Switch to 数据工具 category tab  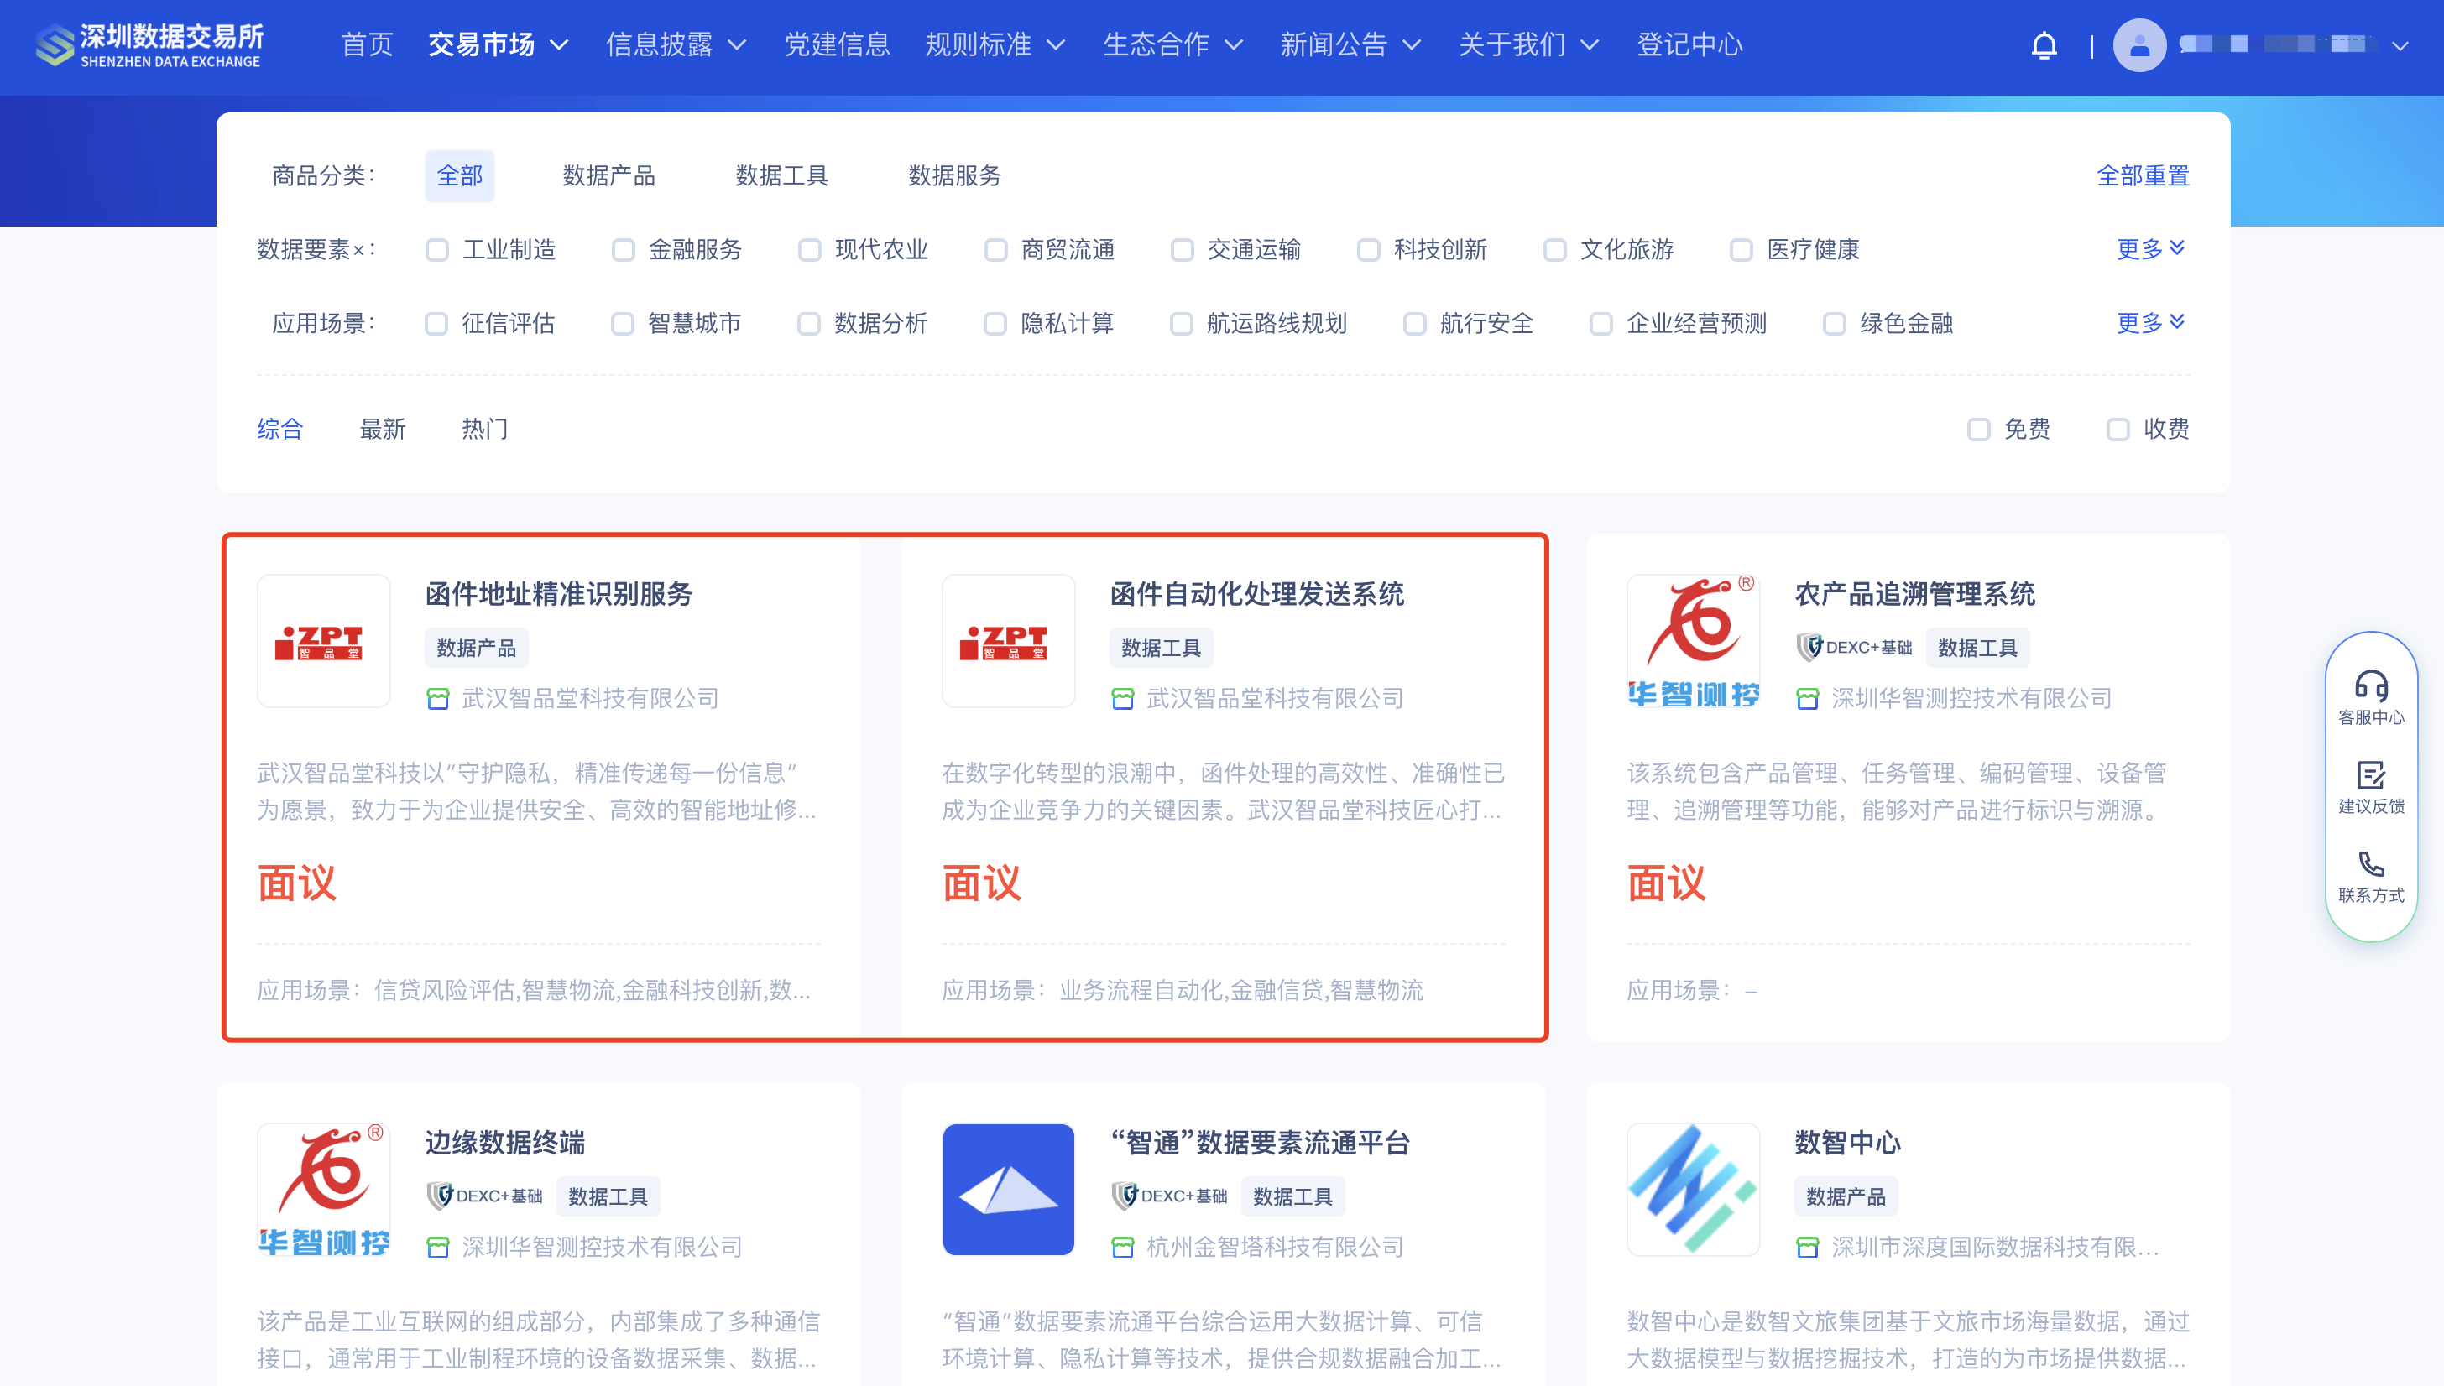click(781, 176)
